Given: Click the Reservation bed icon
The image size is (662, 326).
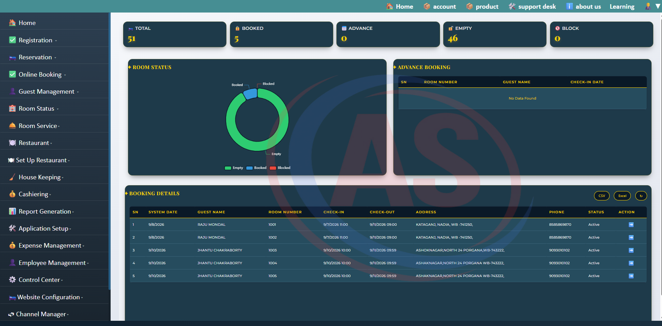Looking at the screenshot, I should 12,58.
